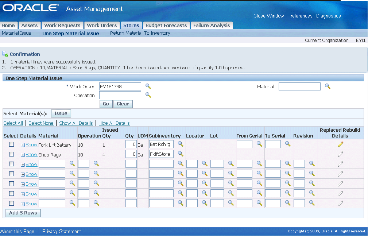Open Material field search magnifier
Image resolution: width=368 pixels, height=236 pixels.
coord(328,86)
